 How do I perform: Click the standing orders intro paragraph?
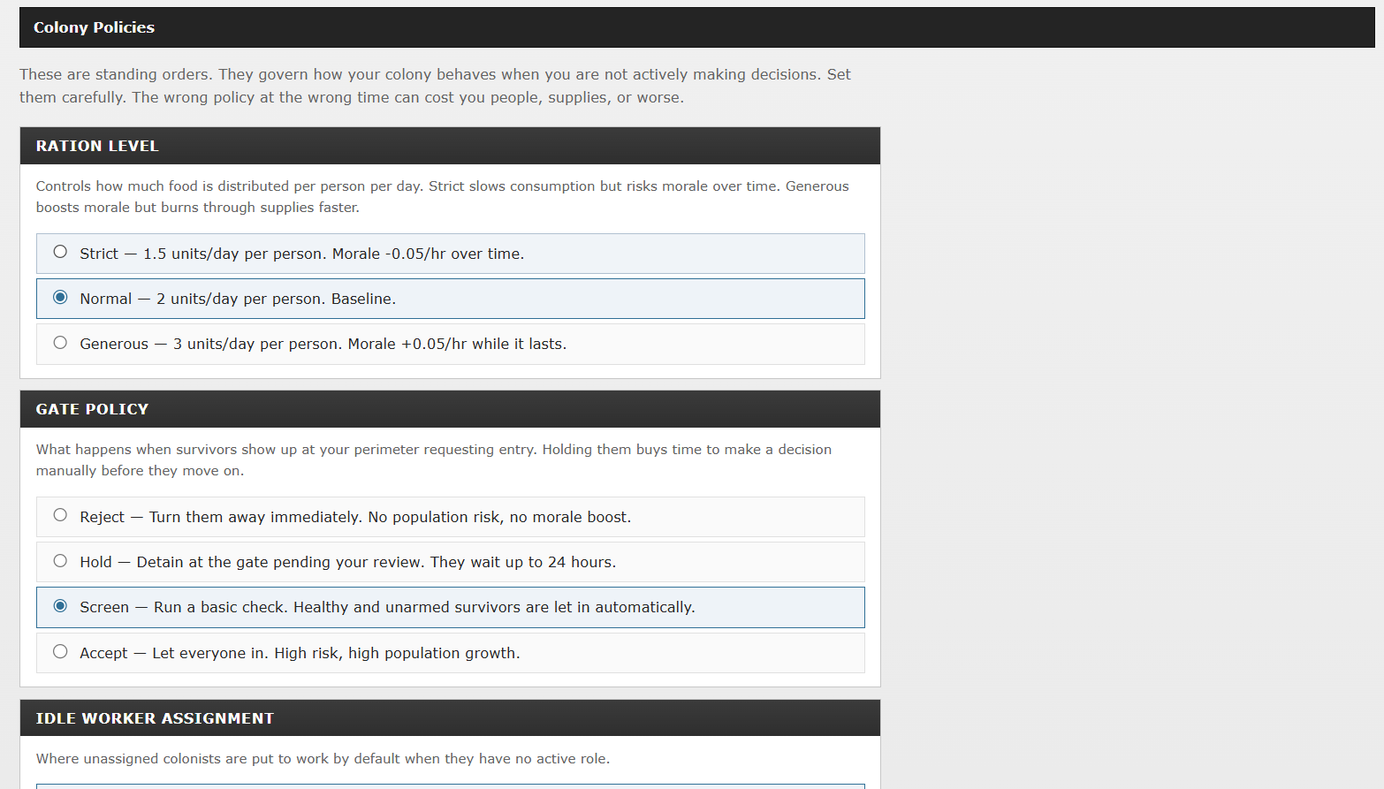point(435,86)
